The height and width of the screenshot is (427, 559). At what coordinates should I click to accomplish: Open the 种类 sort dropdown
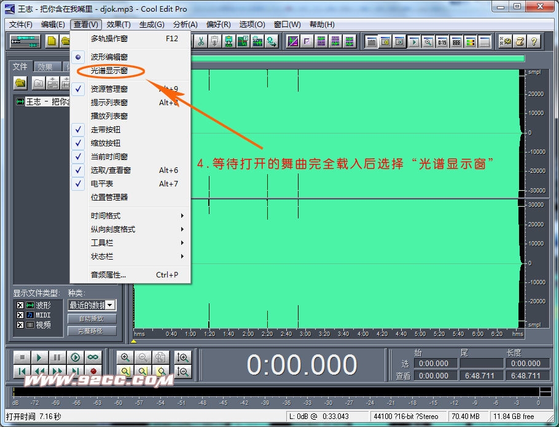point(110,305)
